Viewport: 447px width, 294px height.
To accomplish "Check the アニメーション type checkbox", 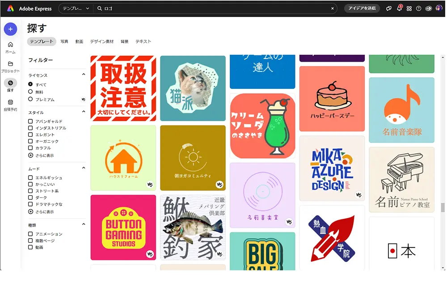I will click(x=30, y=234).
